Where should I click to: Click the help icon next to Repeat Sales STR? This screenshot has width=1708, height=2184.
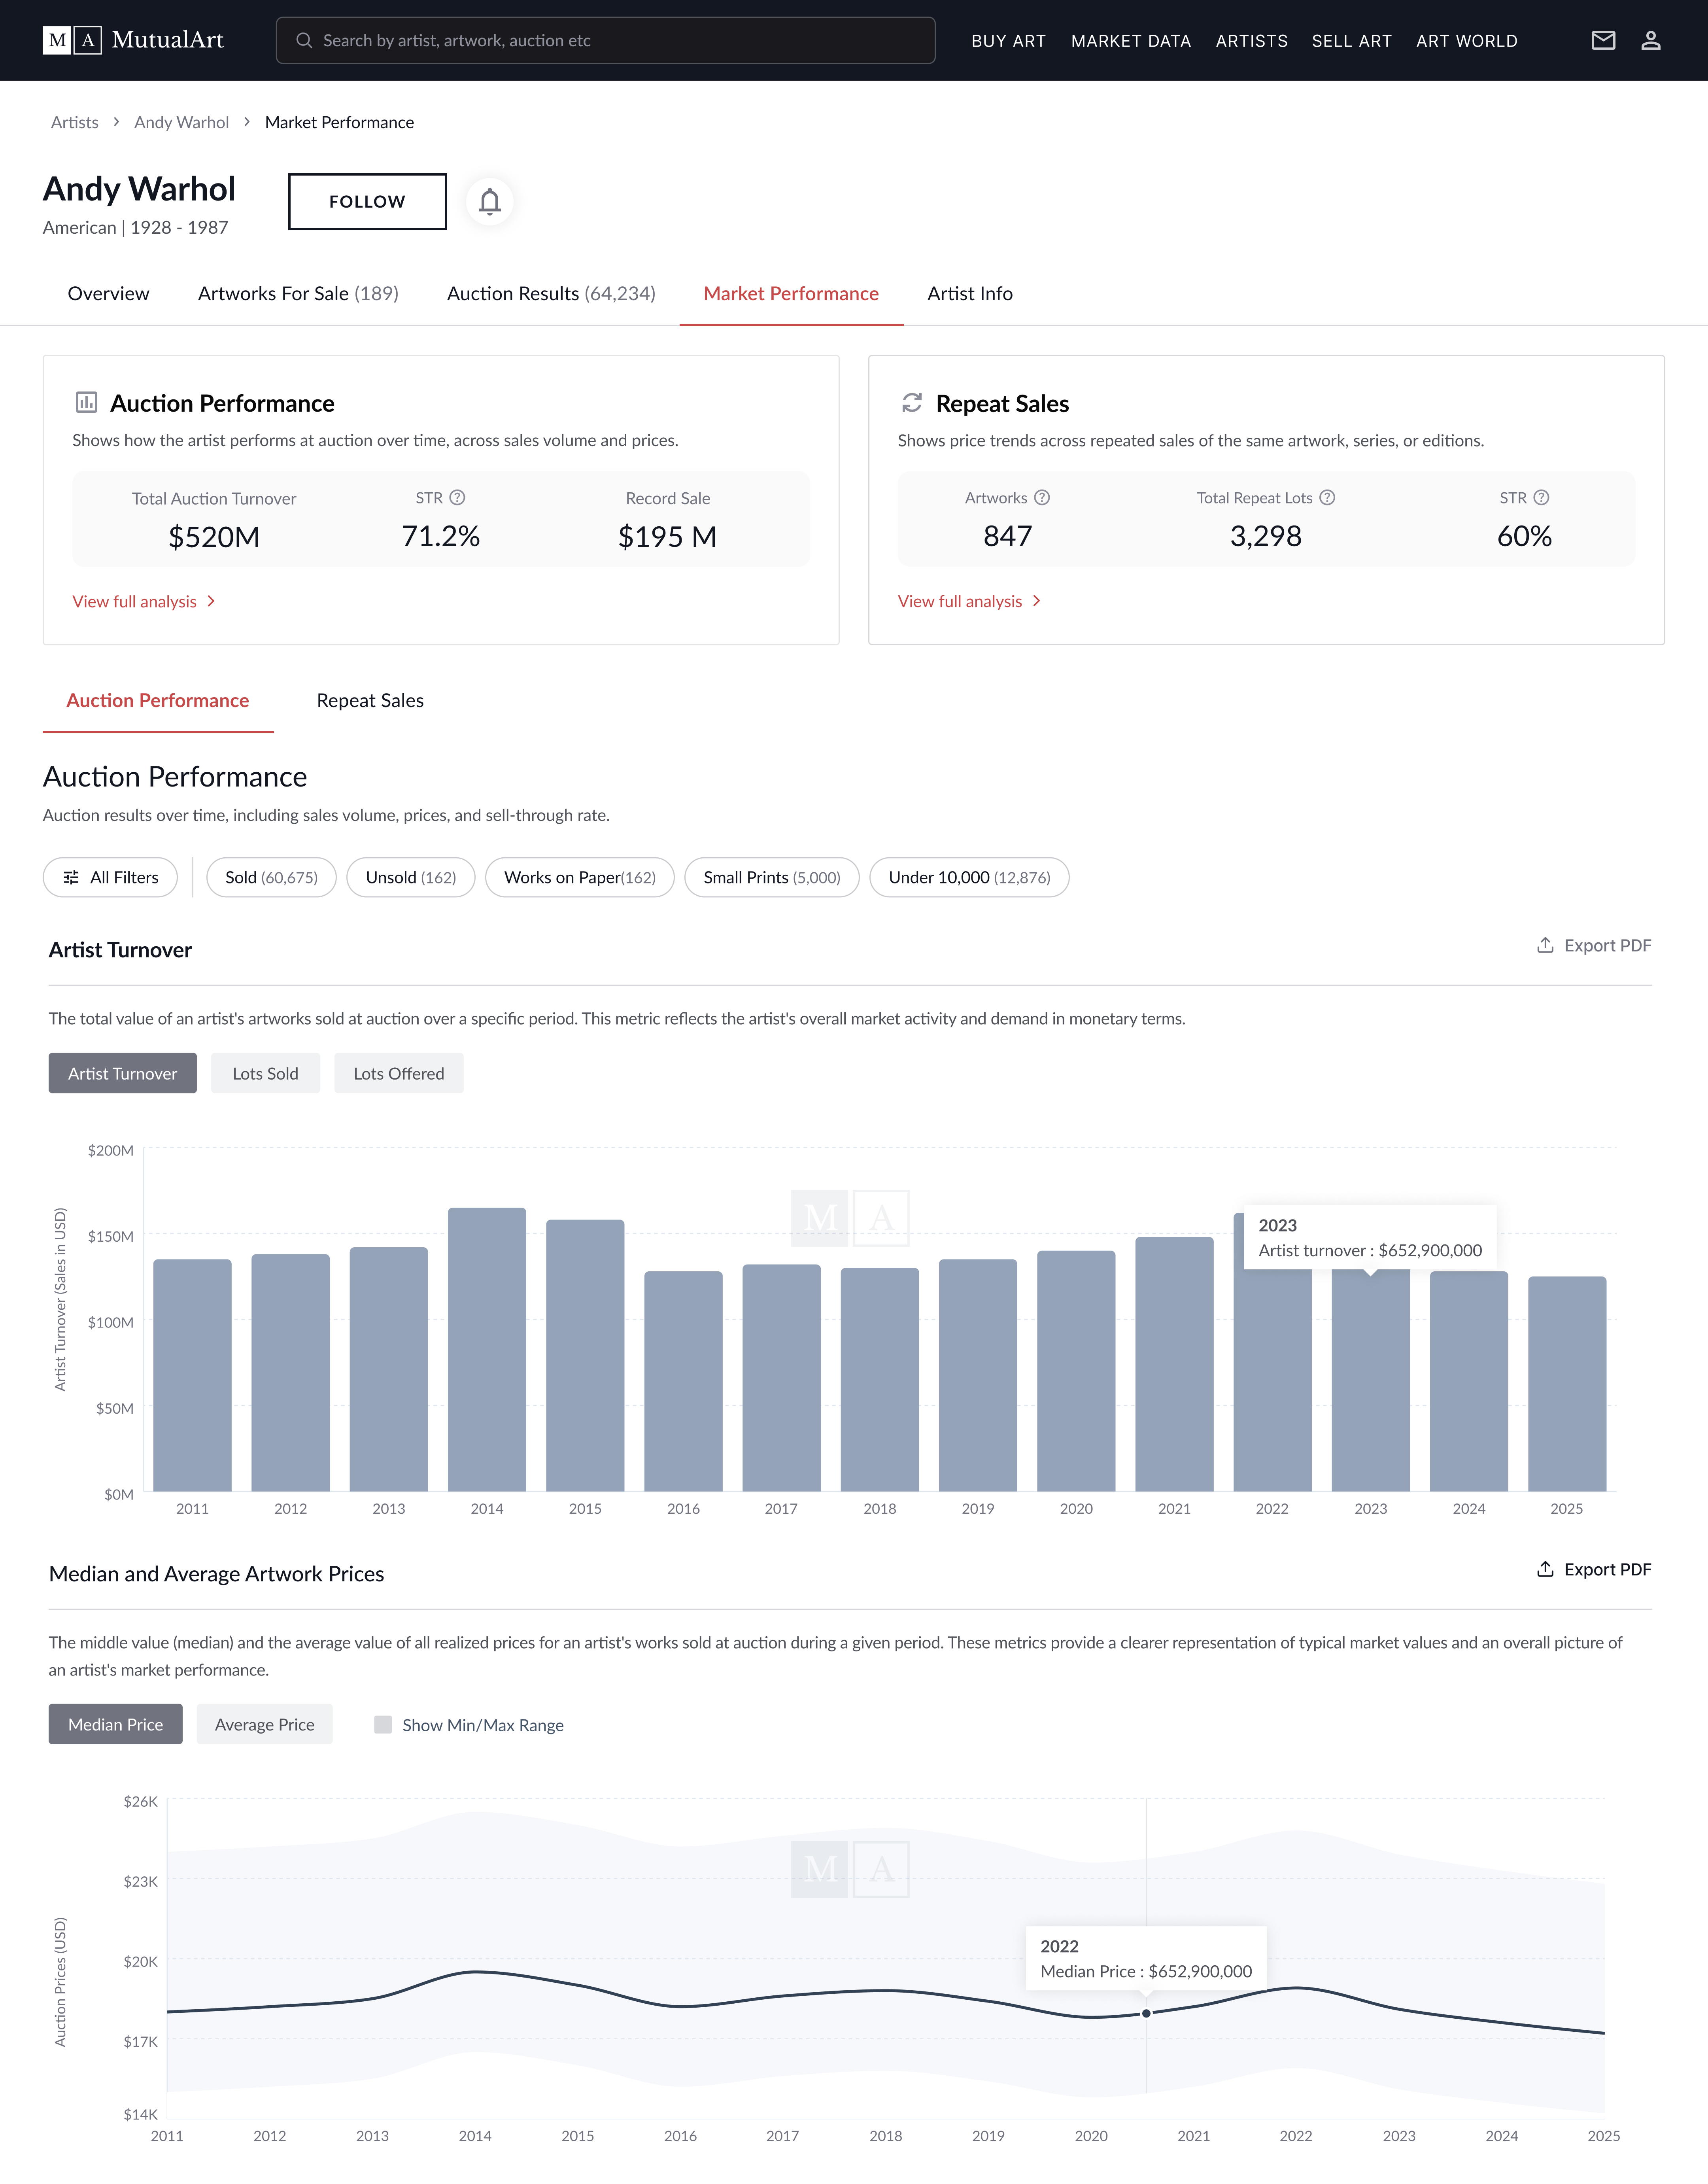pyautogui.click(x=1541, y=497)
